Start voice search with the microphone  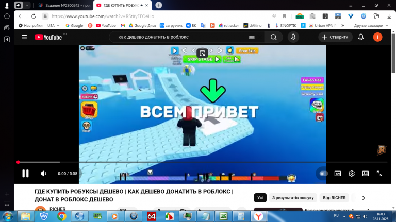click(x=293, y=37)
